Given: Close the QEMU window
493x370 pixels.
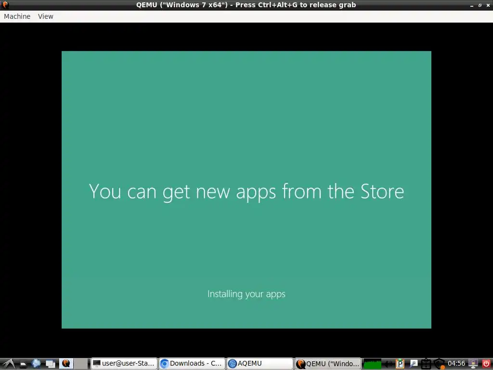Looking at the screenshot, I should click(x=488, y=5).
